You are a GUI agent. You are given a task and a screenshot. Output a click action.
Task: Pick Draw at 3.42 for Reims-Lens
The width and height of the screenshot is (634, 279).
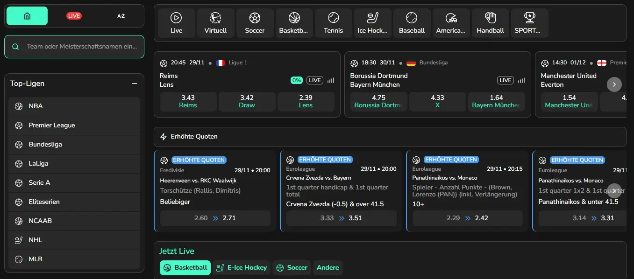247,101
